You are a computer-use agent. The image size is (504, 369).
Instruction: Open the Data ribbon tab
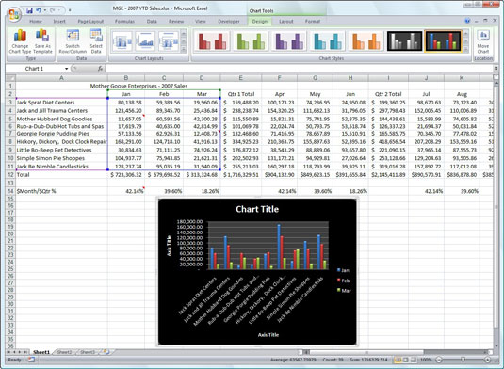[152, 22]
